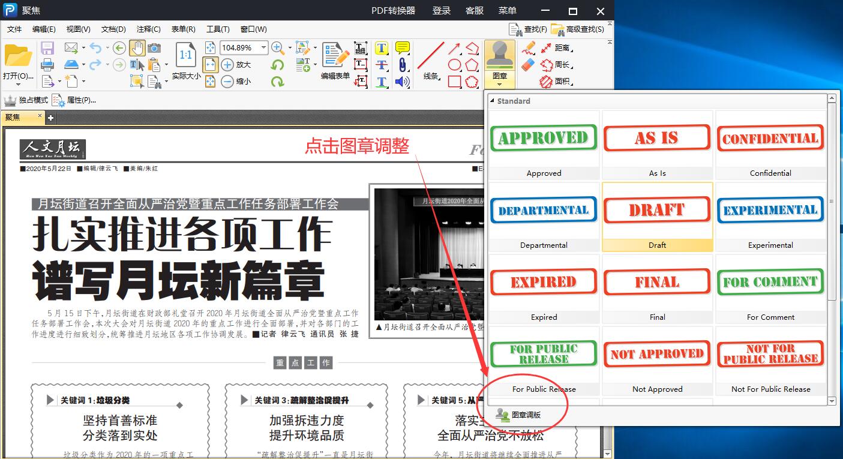Select the underline text tool
Viewport: 843px width, 459px height.
[x=382, y=81]
